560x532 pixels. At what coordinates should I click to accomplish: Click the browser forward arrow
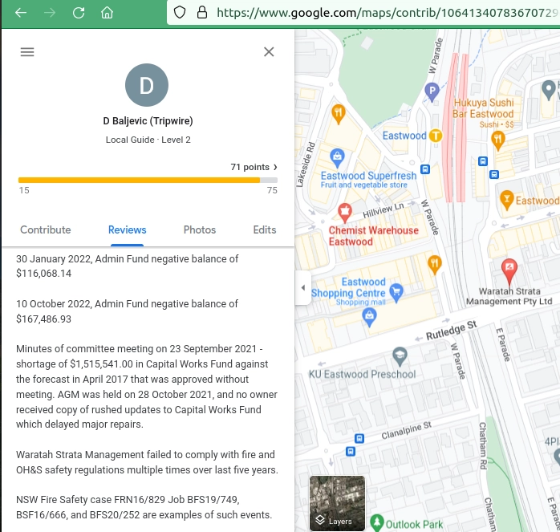tap(50, 13)
